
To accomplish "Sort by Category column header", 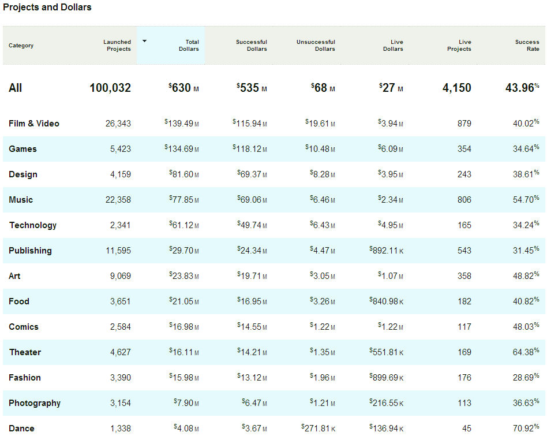I will (x=21, y=46).
